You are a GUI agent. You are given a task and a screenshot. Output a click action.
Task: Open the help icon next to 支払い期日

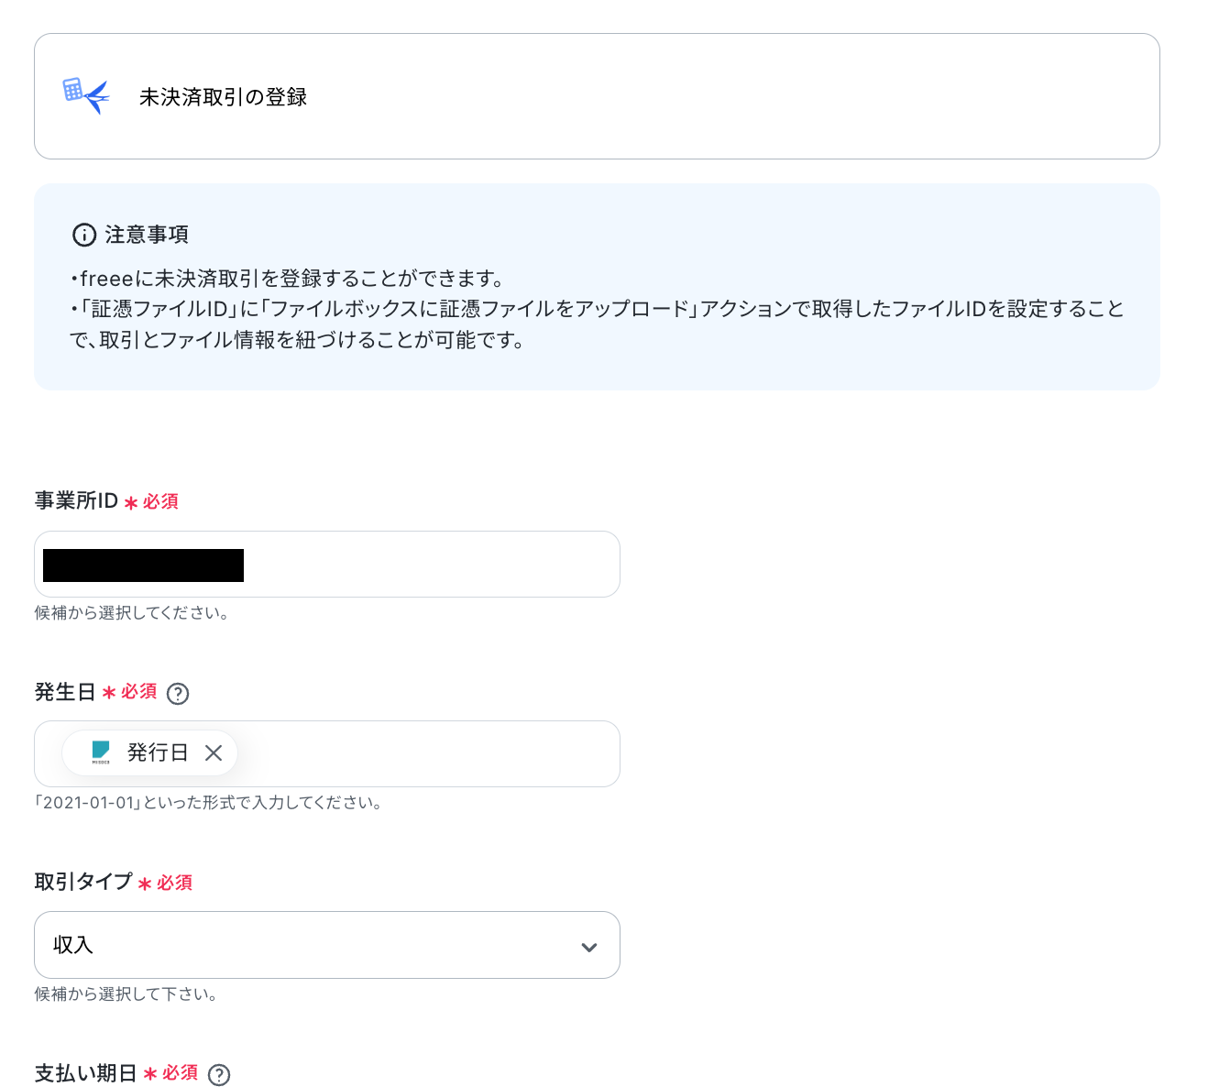219,1075
